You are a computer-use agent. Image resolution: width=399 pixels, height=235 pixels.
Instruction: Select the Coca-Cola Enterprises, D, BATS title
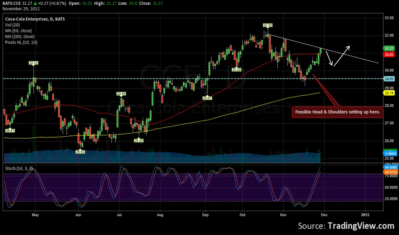(35, 19)
